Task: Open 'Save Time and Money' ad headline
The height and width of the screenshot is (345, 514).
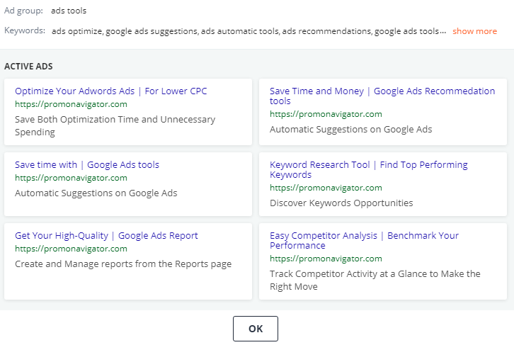Action: point(382,96)
